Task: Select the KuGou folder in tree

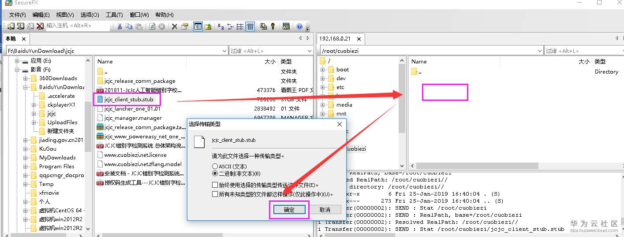Action: 48,149
